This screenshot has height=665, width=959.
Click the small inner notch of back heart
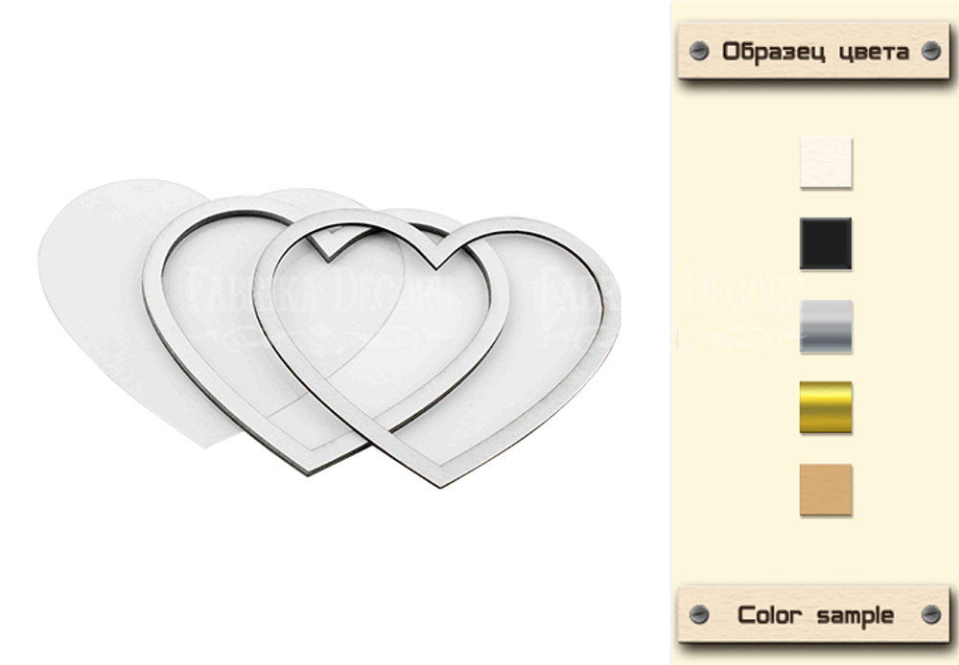click(330, 254)
